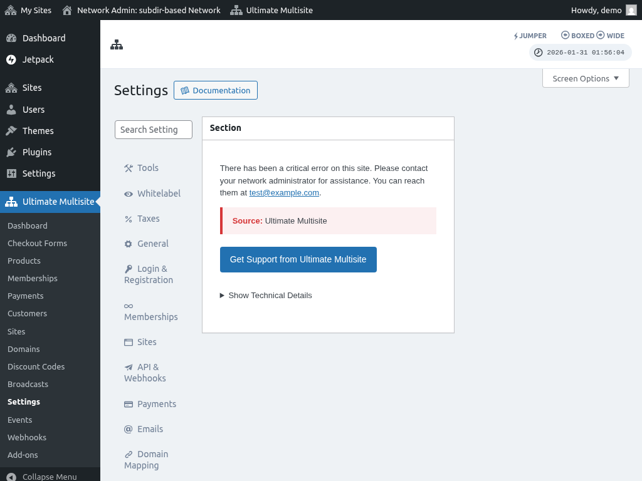Open Webhooks submenu item
The height and width of the screenshot is (481, 642).
click(27, 438)
